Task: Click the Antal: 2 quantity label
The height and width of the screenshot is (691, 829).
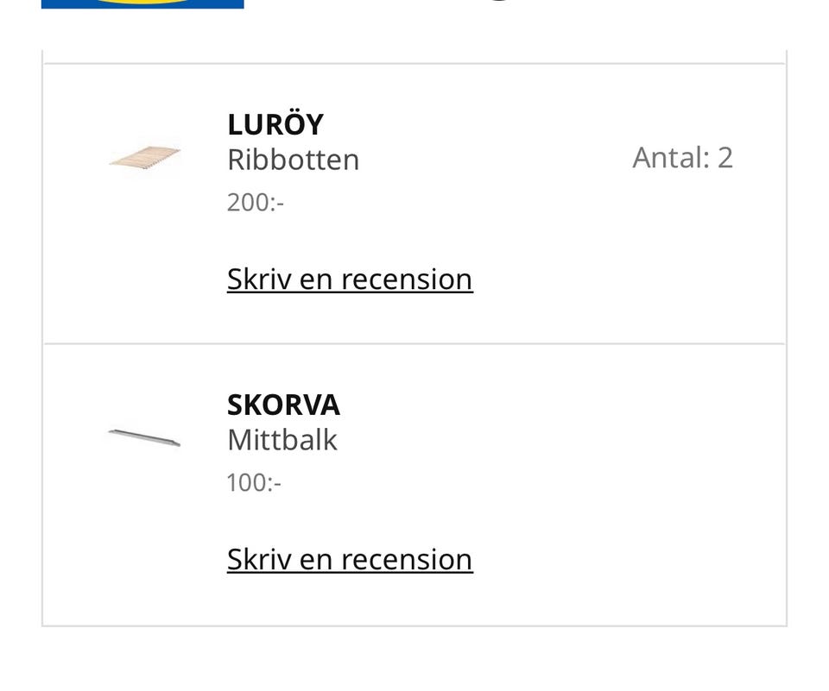Action: pyautogui.click(x=682, y=158)
